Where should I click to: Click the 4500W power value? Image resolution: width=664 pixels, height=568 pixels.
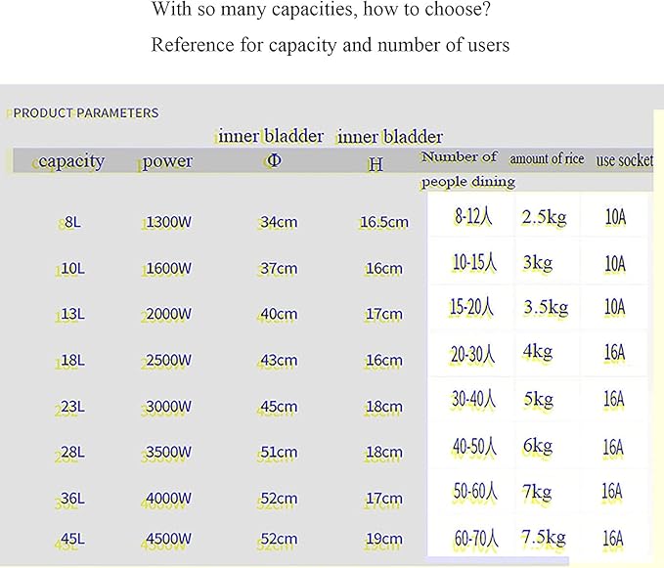(x=168, y=540)
